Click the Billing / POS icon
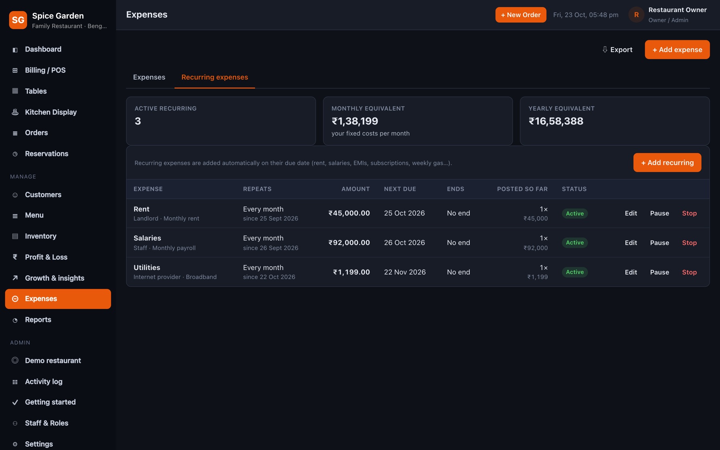 (15, 70)
